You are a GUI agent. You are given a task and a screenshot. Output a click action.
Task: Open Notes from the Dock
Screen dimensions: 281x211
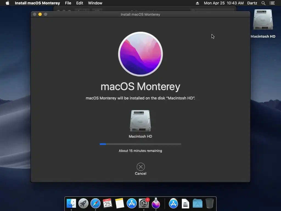tap(120, 204)
